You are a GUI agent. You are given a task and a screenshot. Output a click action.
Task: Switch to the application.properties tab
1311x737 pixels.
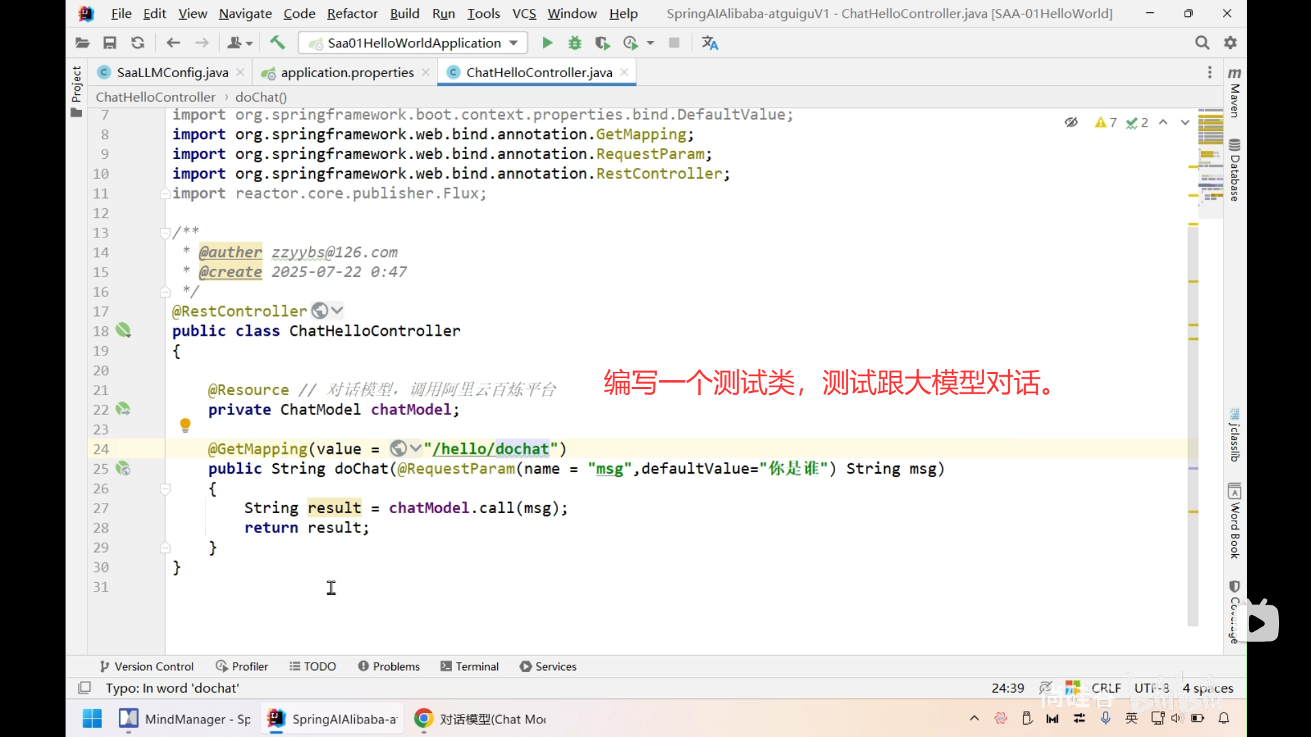(x=347, y=72)
